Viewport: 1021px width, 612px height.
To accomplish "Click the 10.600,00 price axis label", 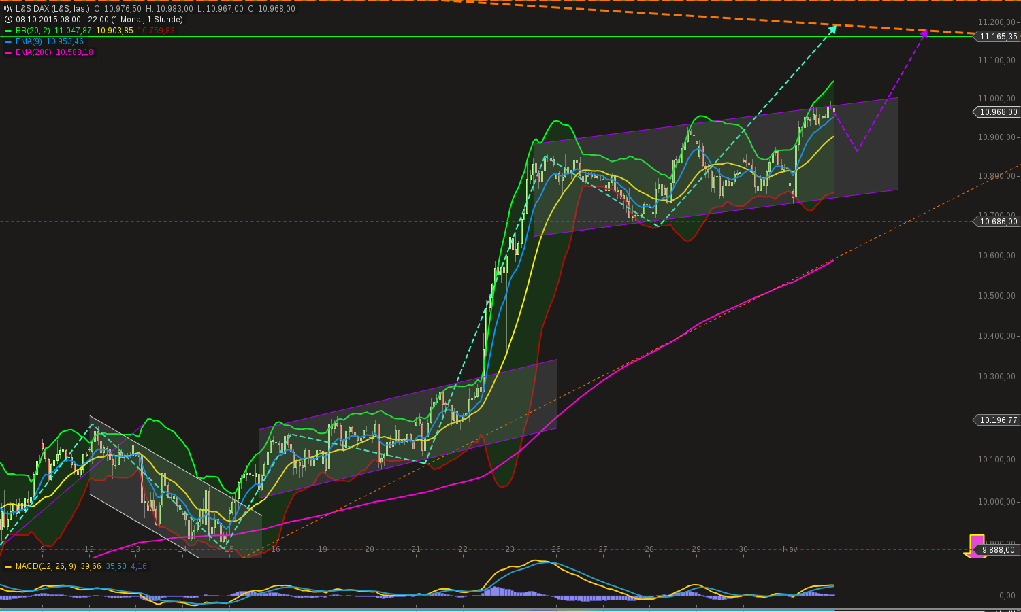I will 997,256.
